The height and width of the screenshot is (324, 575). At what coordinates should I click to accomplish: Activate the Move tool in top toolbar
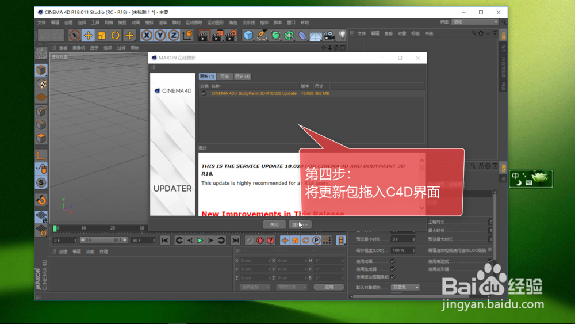(x=88, y=36)
